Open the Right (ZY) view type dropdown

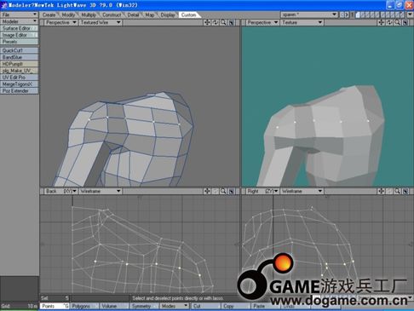pyautogui.click(x=262, y=191)
